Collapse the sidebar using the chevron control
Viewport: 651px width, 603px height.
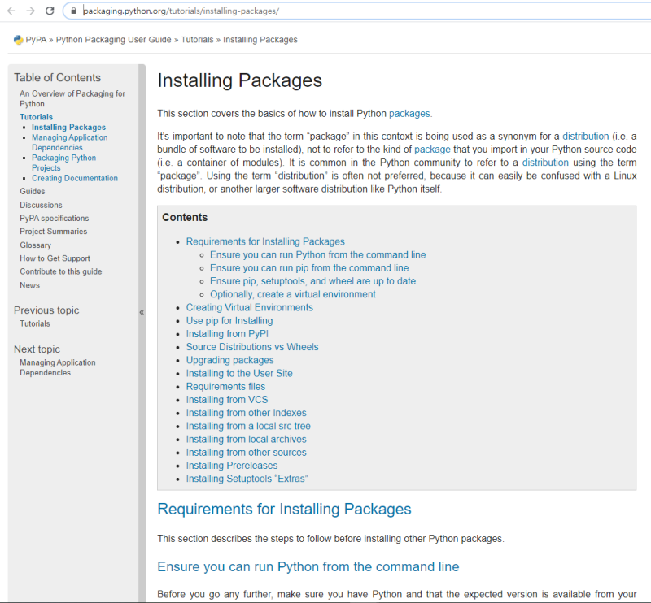click(x=142, y=311)
